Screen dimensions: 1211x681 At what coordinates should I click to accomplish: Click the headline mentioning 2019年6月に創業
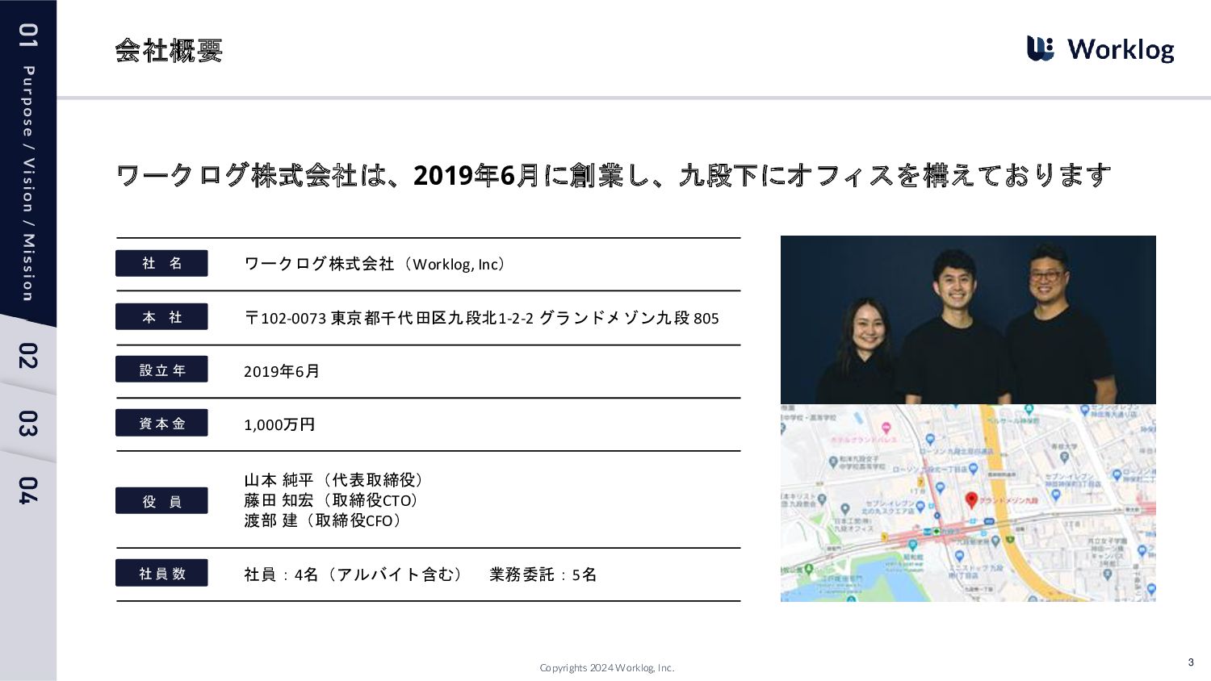[x=614, y=175]
